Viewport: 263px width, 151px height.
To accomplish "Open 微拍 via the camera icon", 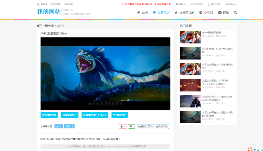I will click(224, 12).
